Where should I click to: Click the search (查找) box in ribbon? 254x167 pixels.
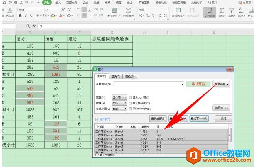tap(212, 2)
